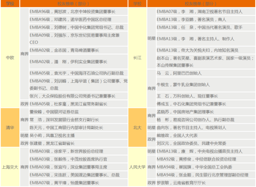Click the 政界 category beside 罗崇敏 row
Viewport: 256px width, 187px height.
click(x=151, y=183)
